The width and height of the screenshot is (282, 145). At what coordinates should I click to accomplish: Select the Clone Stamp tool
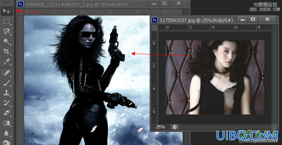click(7, 93)
